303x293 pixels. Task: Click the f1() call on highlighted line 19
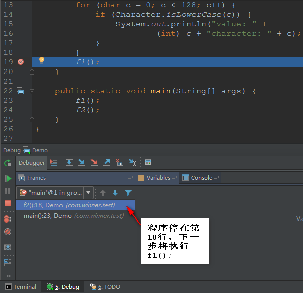click(x=87, y=62)
